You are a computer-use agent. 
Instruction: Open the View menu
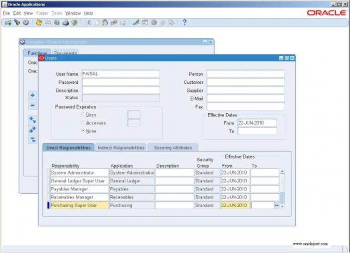coord(28,13)
